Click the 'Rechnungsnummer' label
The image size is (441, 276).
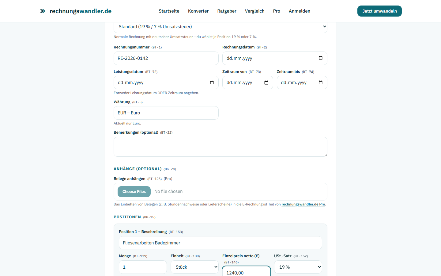[x=132, y=47]
